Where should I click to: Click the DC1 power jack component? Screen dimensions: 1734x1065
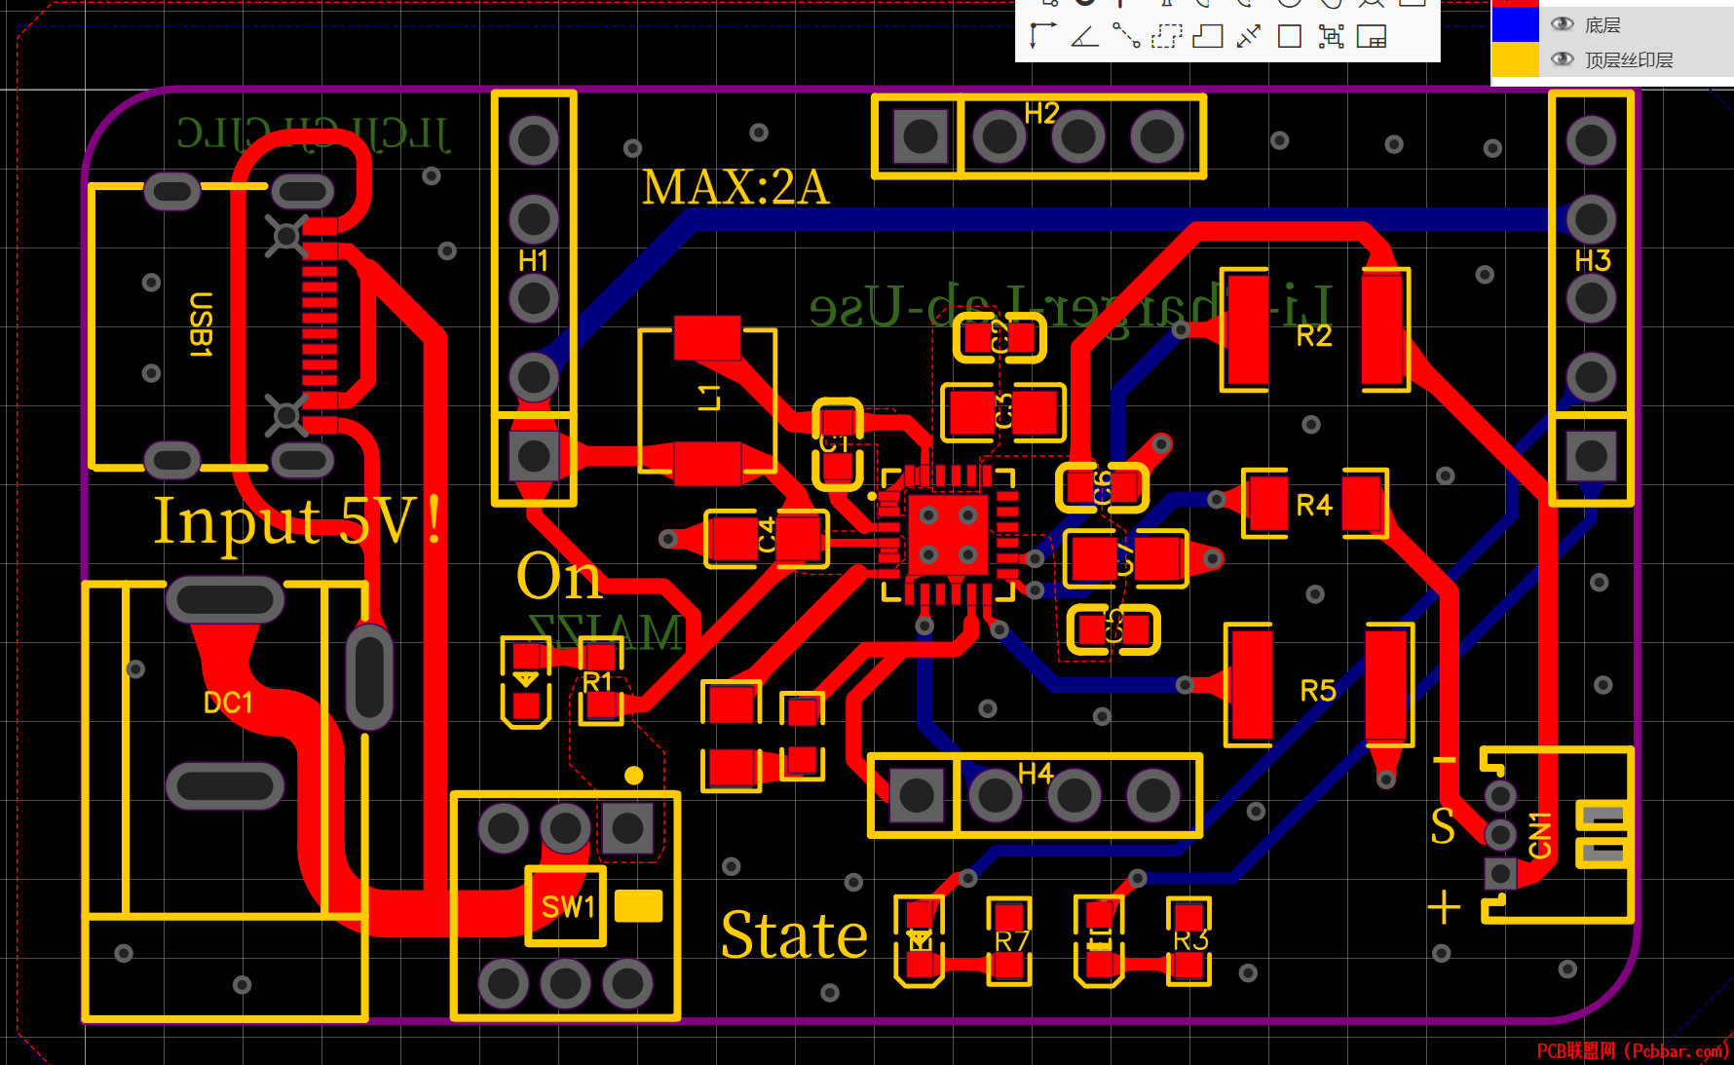click(x=225, y=801)
